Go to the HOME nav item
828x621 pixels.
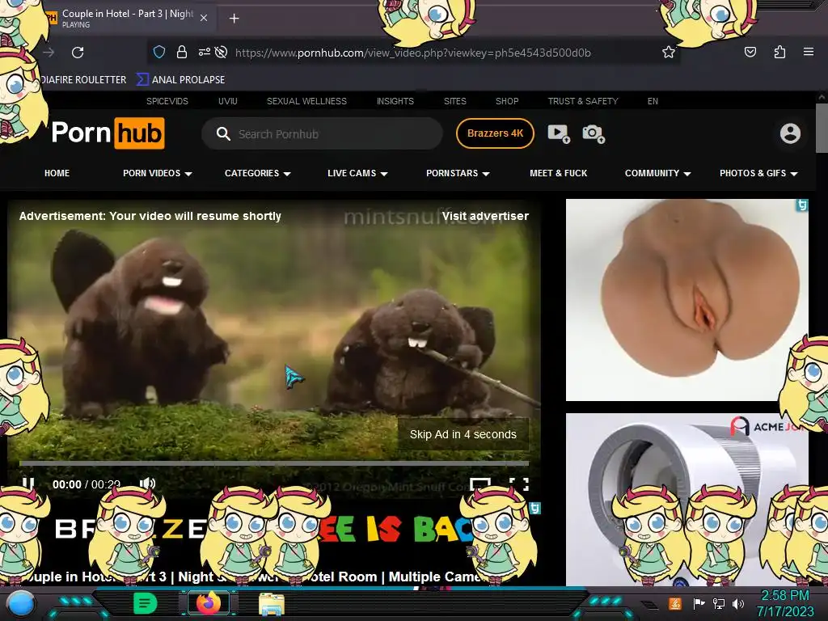(57, 173)
